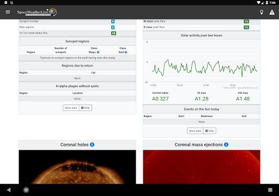Click More data under sunspot regions
Image resolution: width=279 pixels, height=196 pixels.
point(71,108)
